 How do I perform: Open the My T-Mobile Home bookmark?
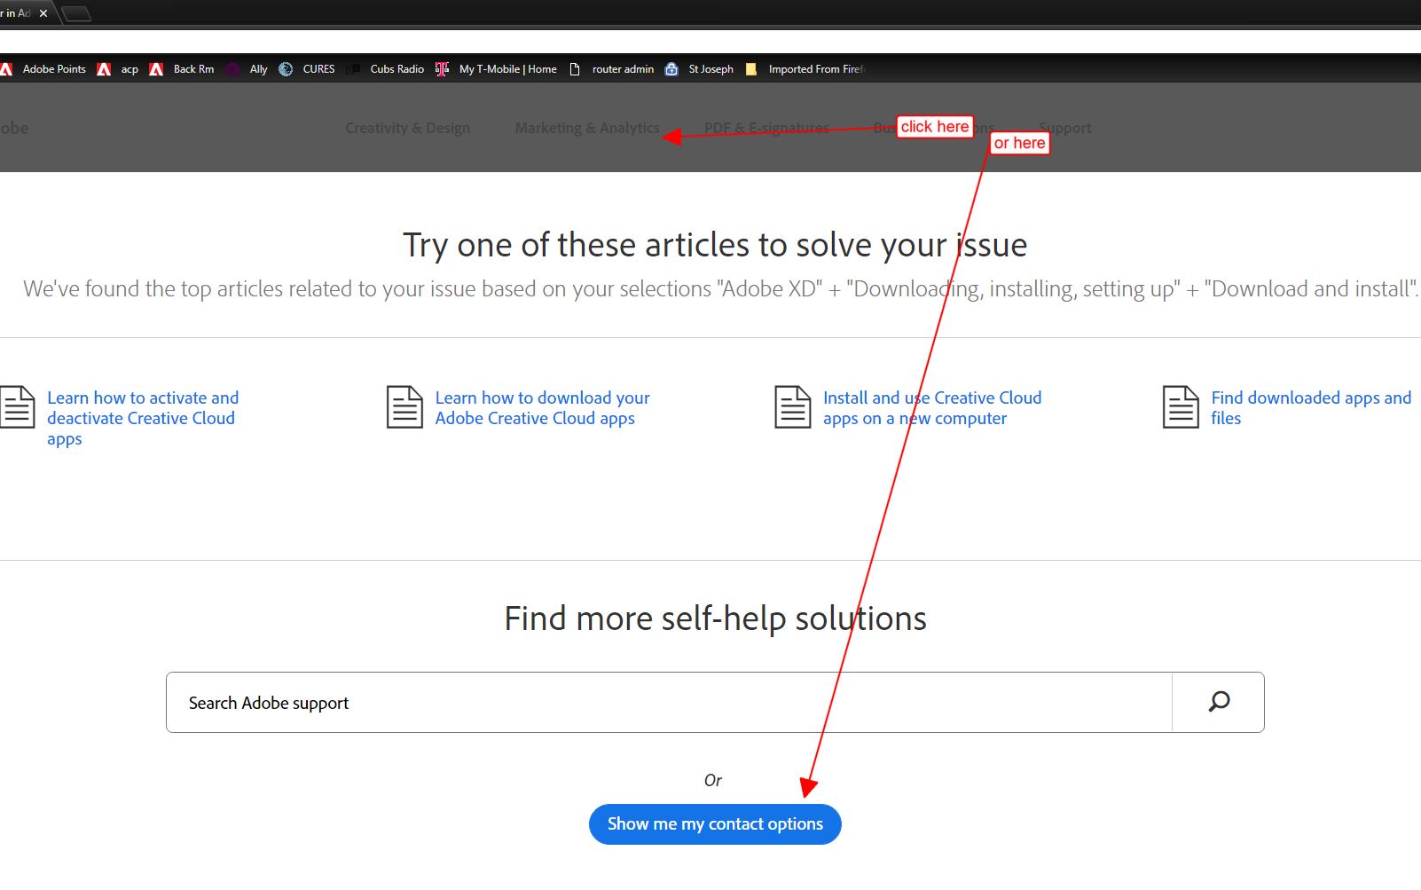[496, 69]
